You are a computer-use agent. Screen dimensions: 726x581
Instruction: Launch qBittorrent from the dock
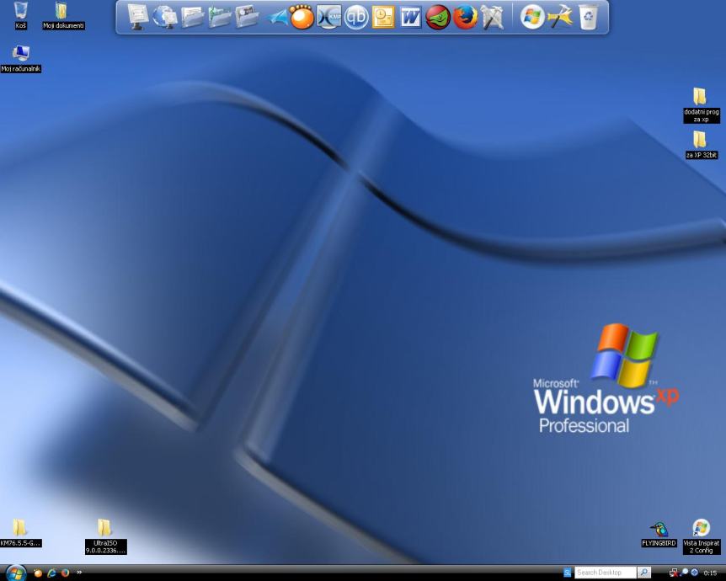point(356,17)
